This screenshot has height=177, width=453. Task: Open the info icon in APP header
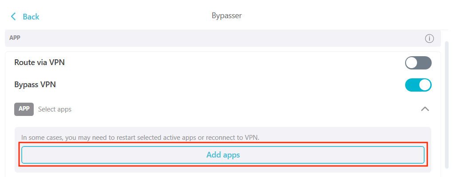(429, 38)
